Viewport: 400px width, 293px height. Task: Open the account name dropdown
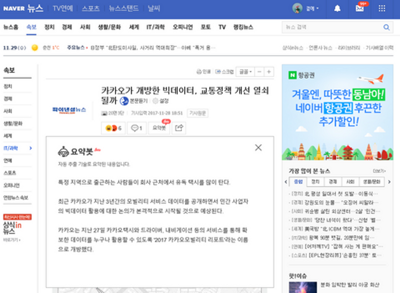coord(312,8)
